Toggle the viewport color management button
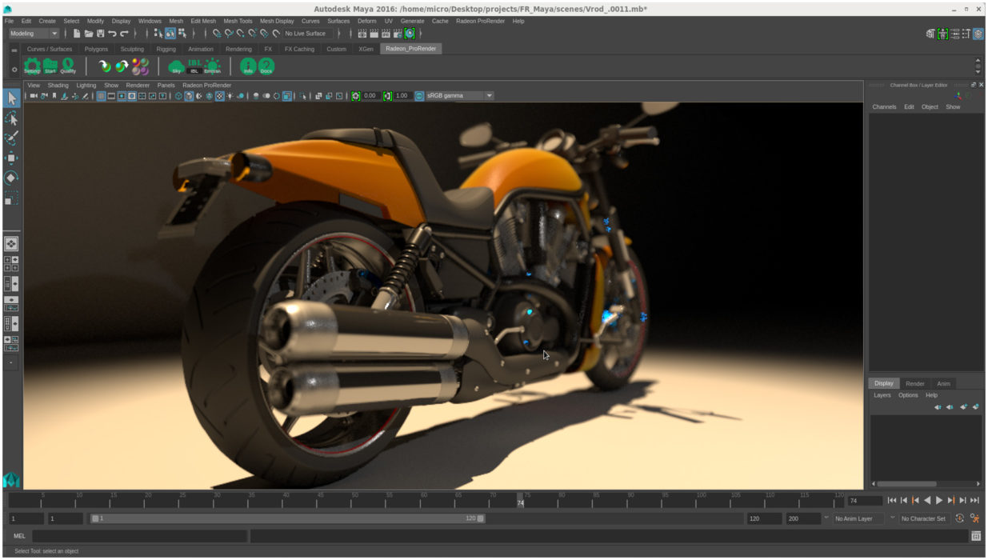The width and height of the screenshot is (988, 560). [x=419, y=96]
